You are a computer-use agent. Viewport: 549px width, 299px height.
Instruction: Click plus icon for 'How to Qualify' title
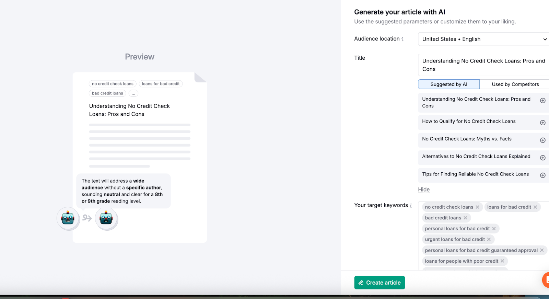coord(542,123)
